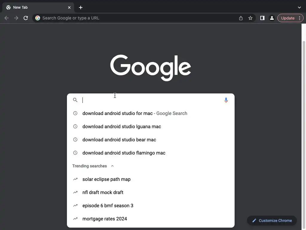Click trending arrow icon beside episode 6 bmf
Viewport: 306px width, 230px height.
75,205
